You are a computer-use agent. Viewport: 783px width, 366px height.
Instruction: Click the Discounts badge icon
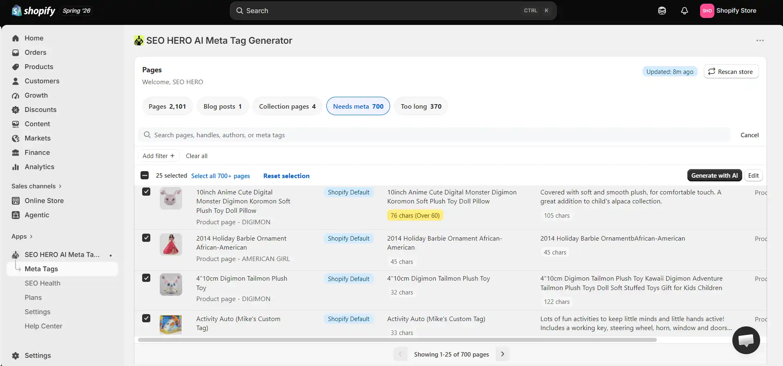tap(16, 109)
